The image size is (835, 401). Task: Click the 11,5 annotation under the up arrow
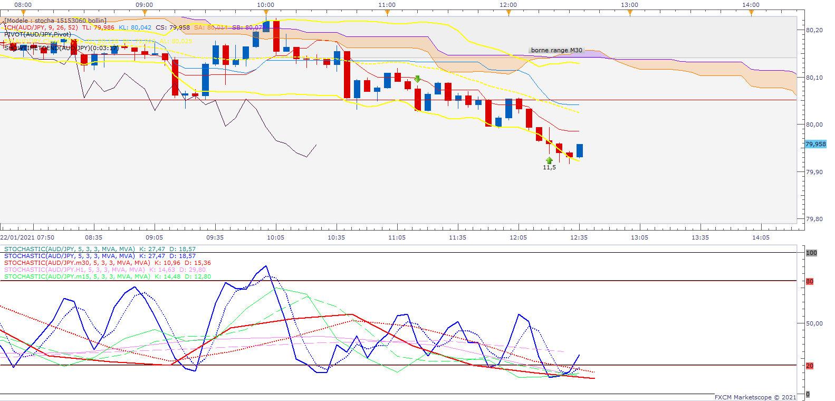pos(549,167)
